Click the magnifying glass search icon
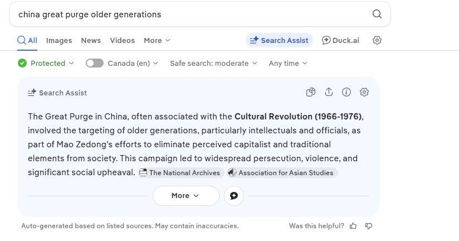 coord(377,15)
